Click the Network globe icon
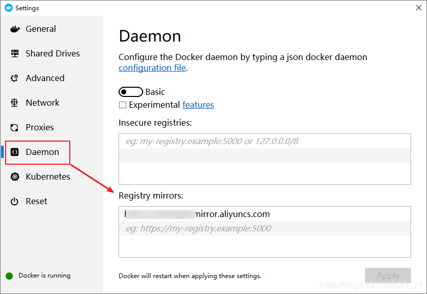 (14, 103)
